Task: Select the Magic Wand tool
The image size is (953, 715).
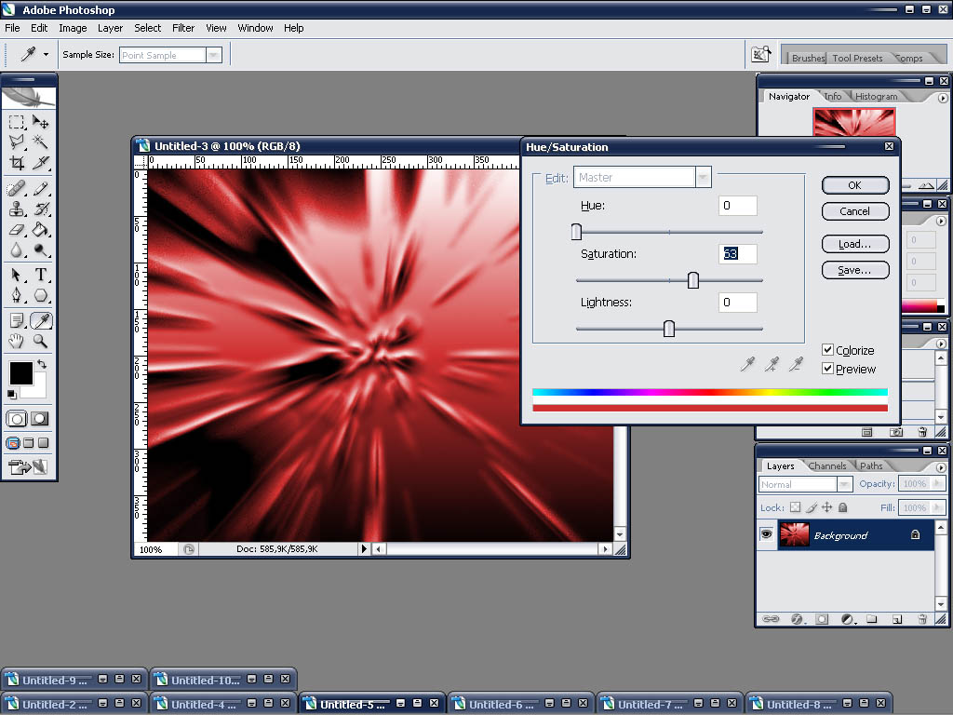Action: pyautogui.click(x=41, y=142)
